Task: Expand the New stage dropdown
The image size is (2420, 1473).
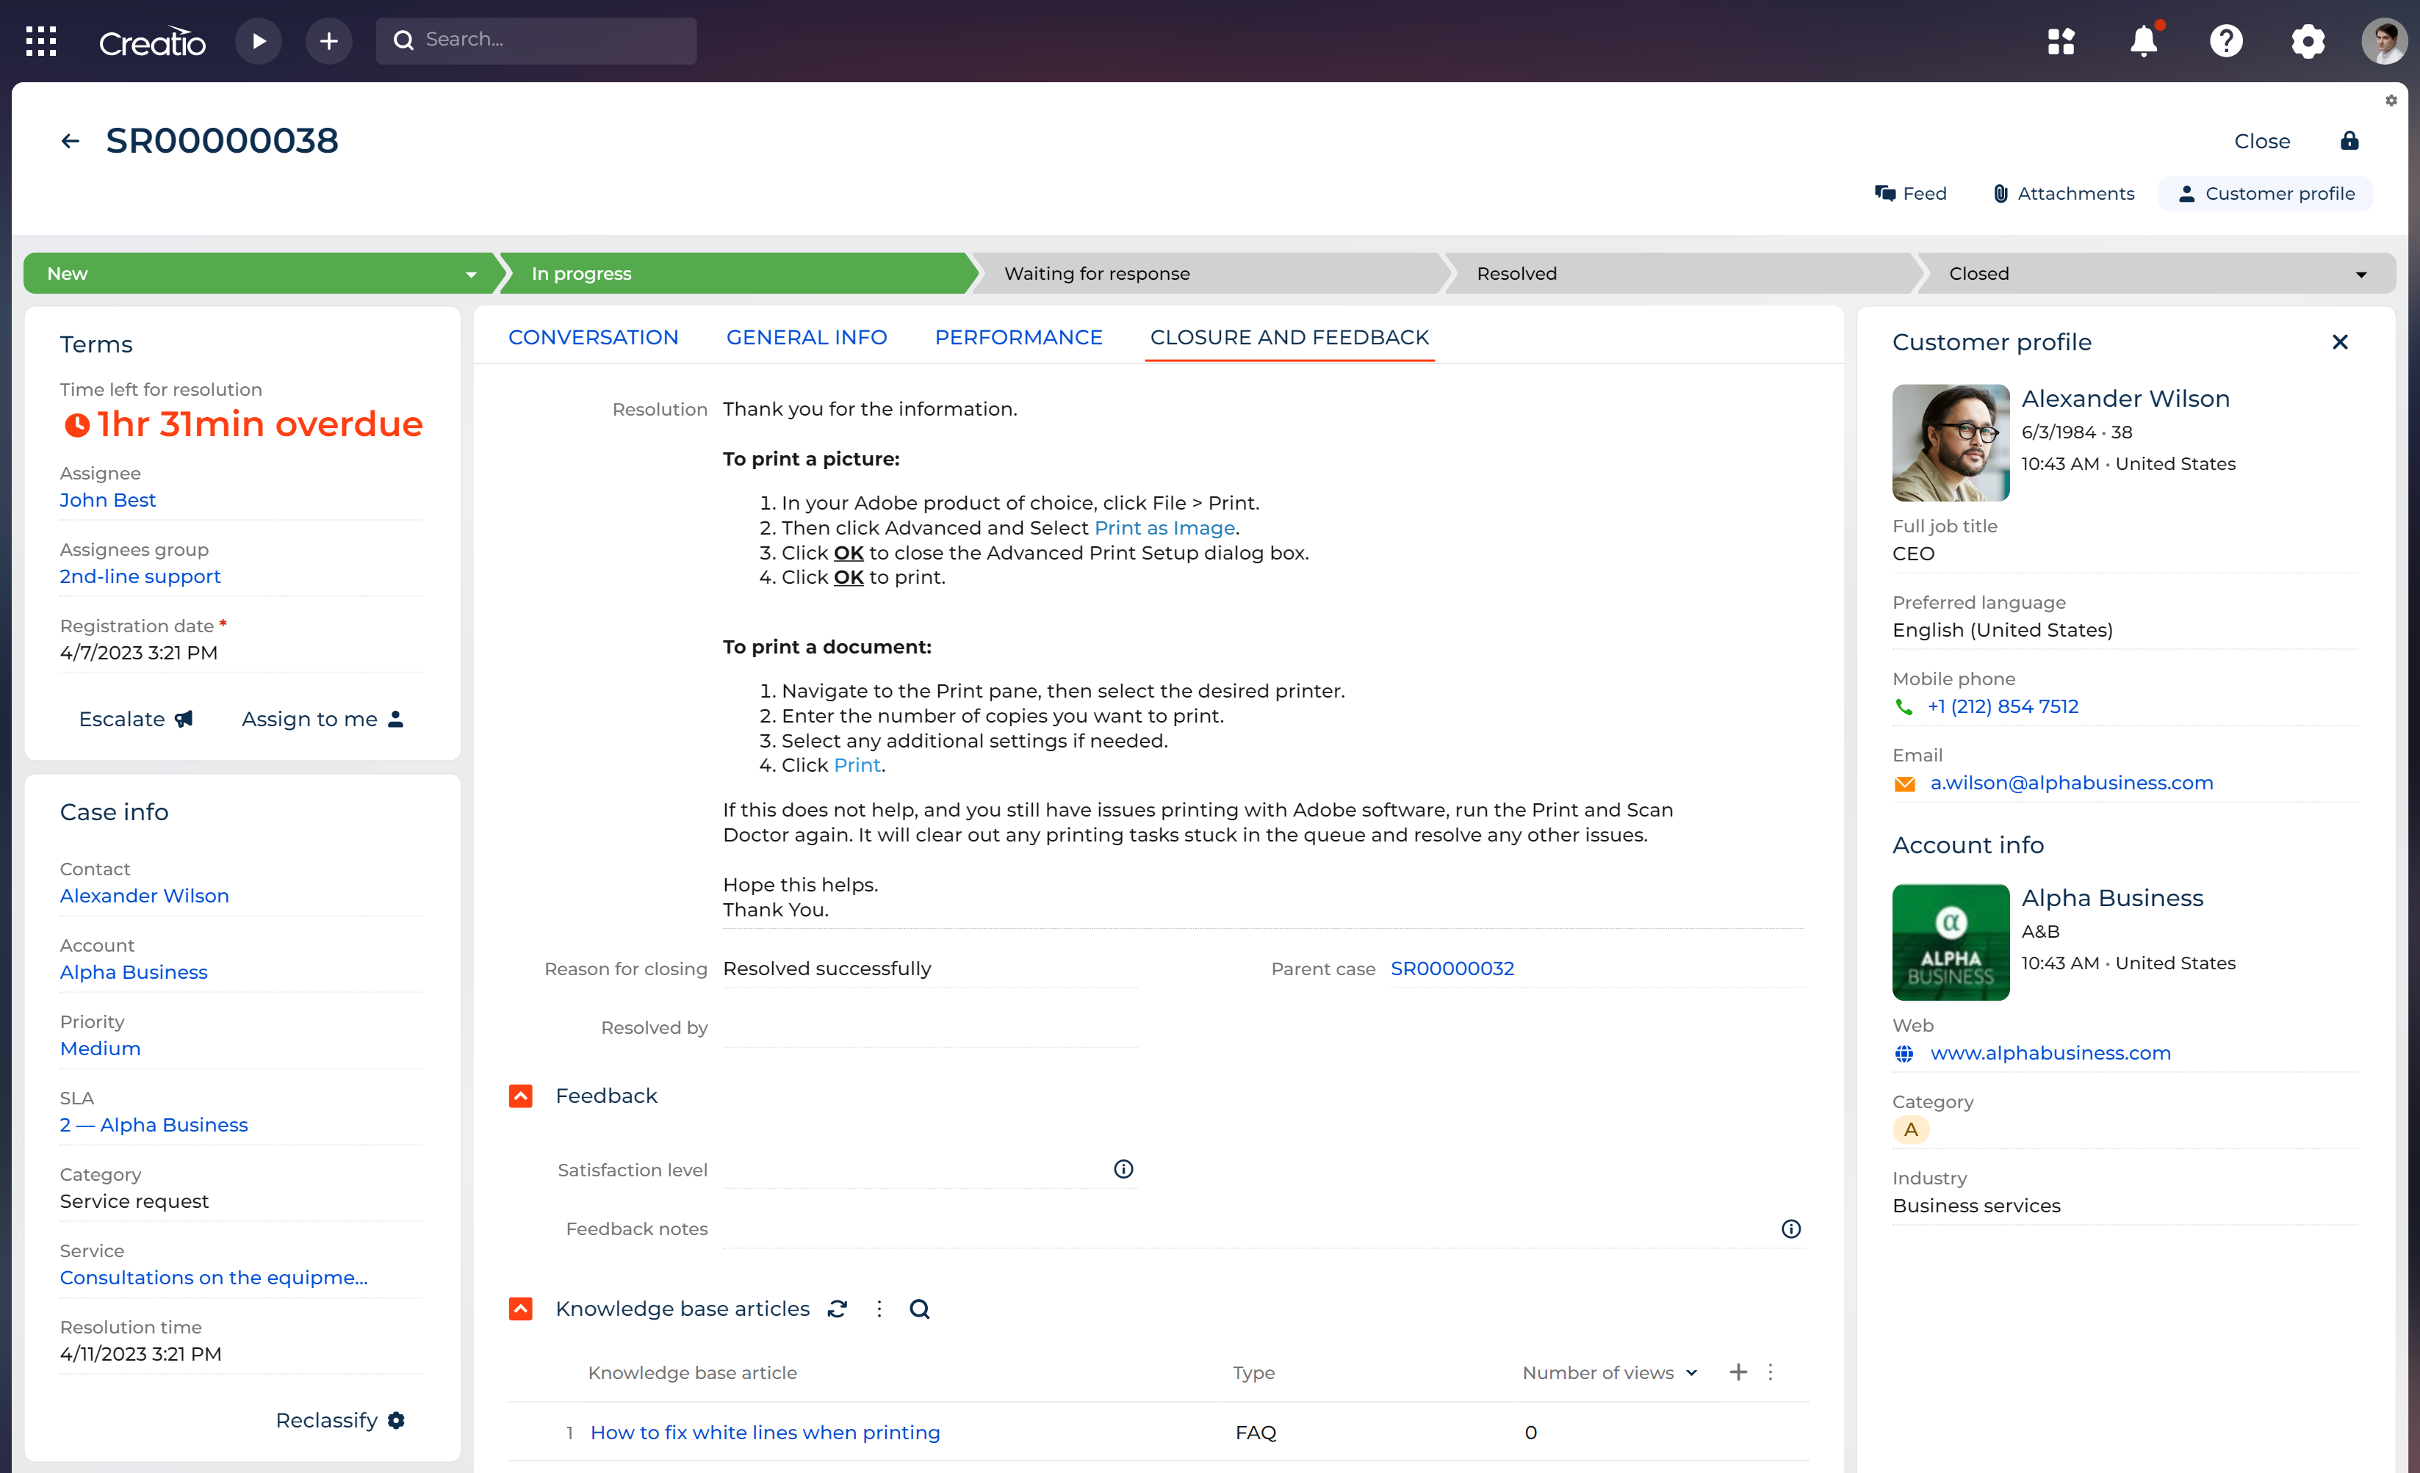Action: (469, 273)
